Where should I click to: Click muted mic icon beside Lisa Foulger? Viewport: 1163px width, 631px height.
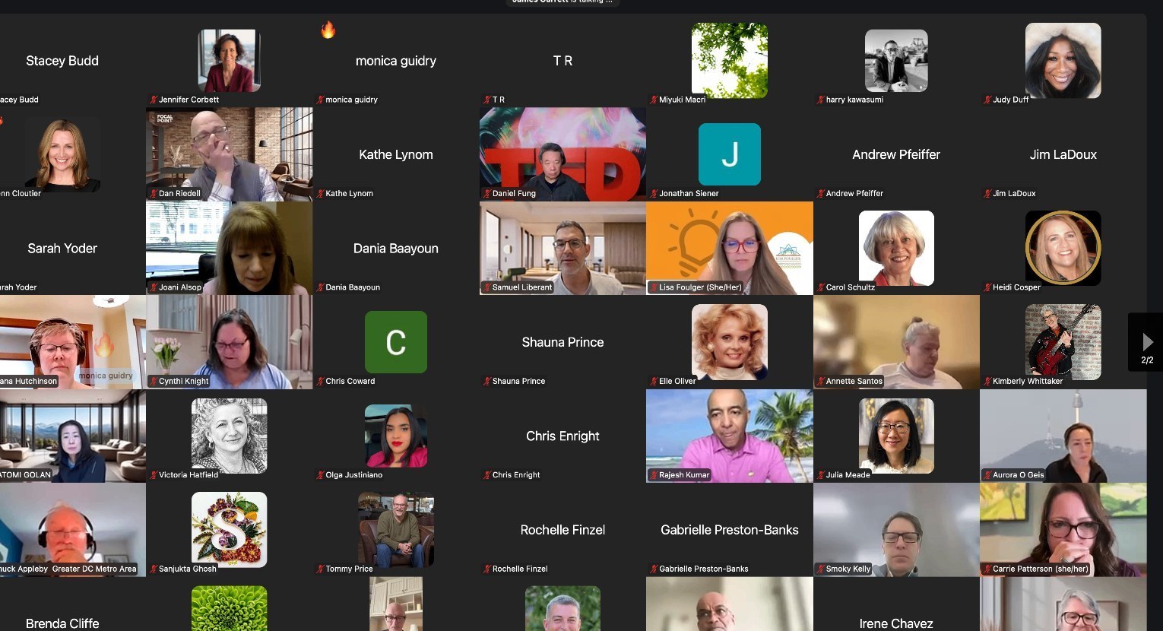[654, 287]
